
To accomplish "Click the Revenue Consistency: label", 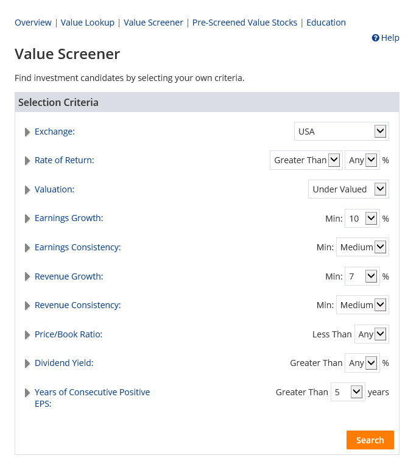I will coord(77,305).
